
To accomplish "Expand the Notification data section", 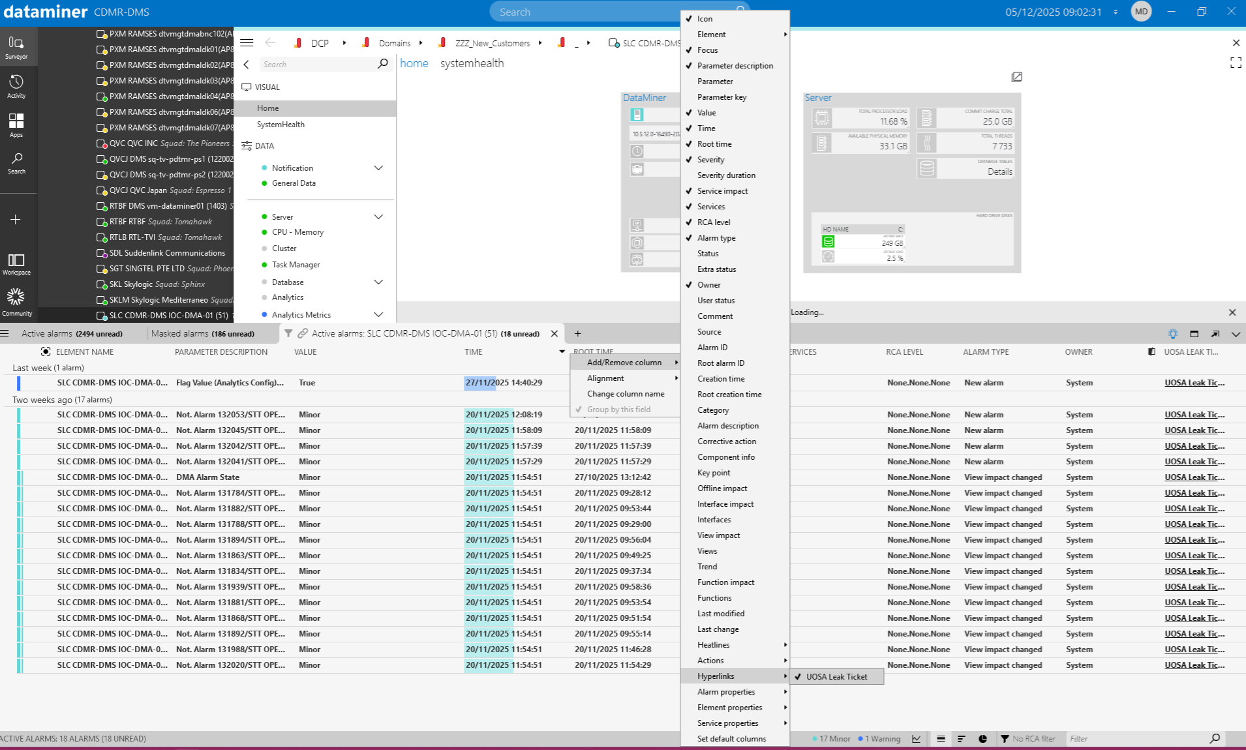I will 378,168.
